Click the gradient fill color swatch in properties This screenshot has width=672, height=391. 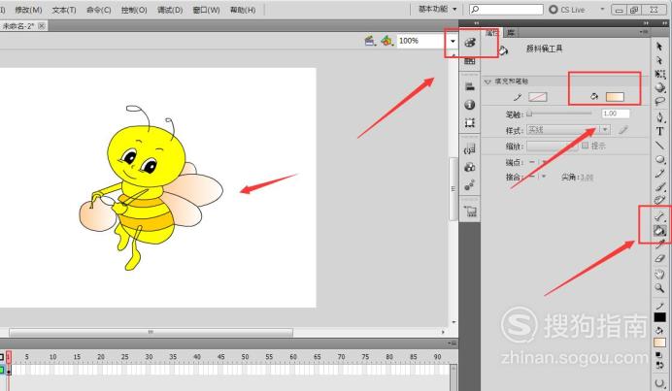(x=615, y=97)
